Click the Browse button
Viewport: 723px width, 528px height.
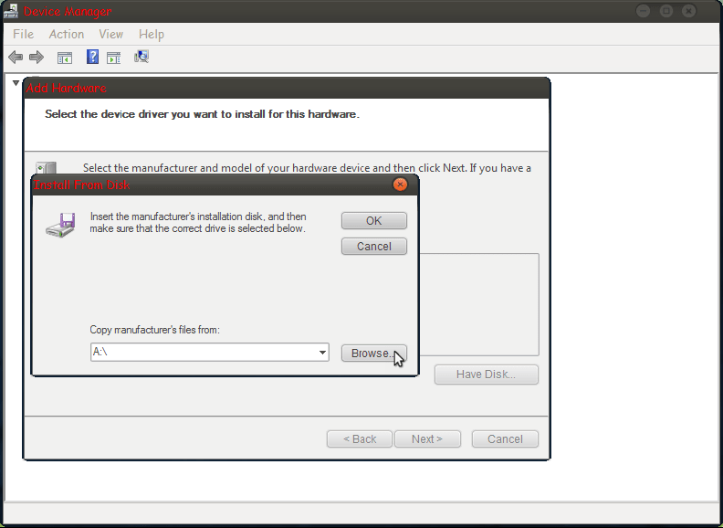[374, 354]
